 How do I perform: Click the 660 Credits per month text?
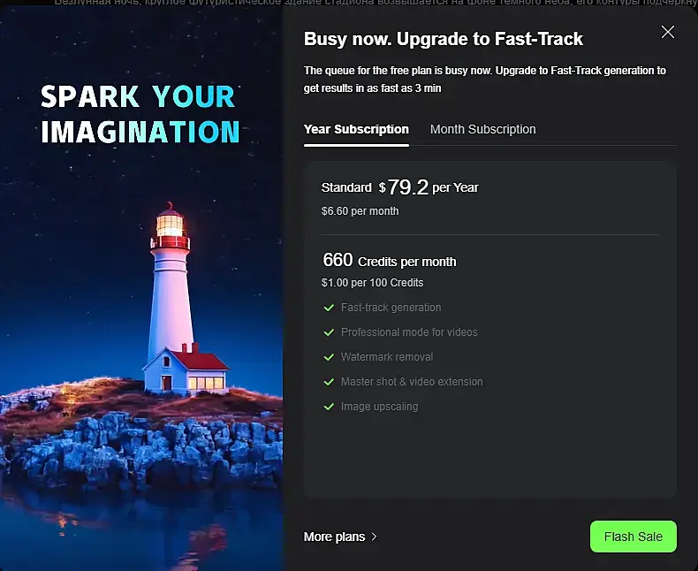point(389,261)
